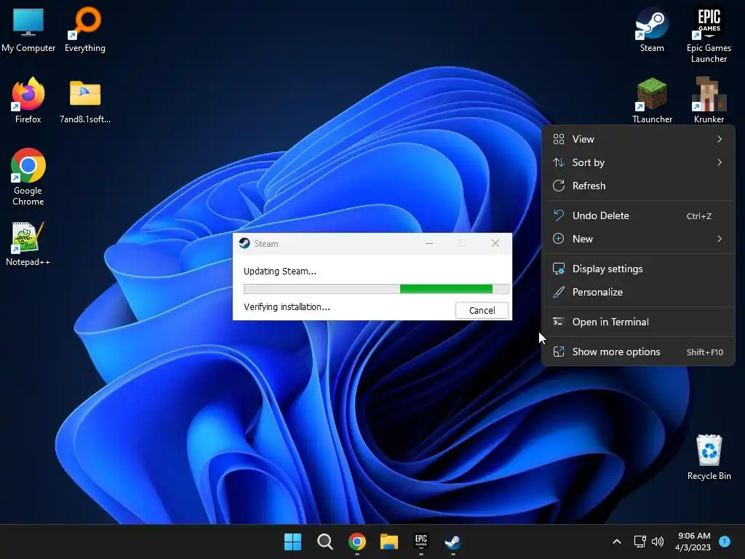Select Open in Terminal

click(638, 322)
